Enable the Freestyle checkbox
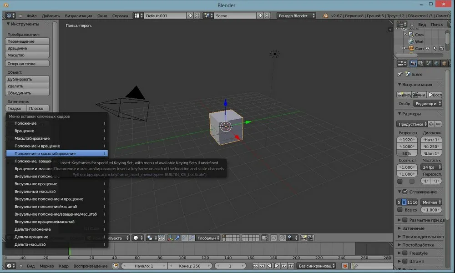This screenshot has width=455, height=273. [405, 253]
